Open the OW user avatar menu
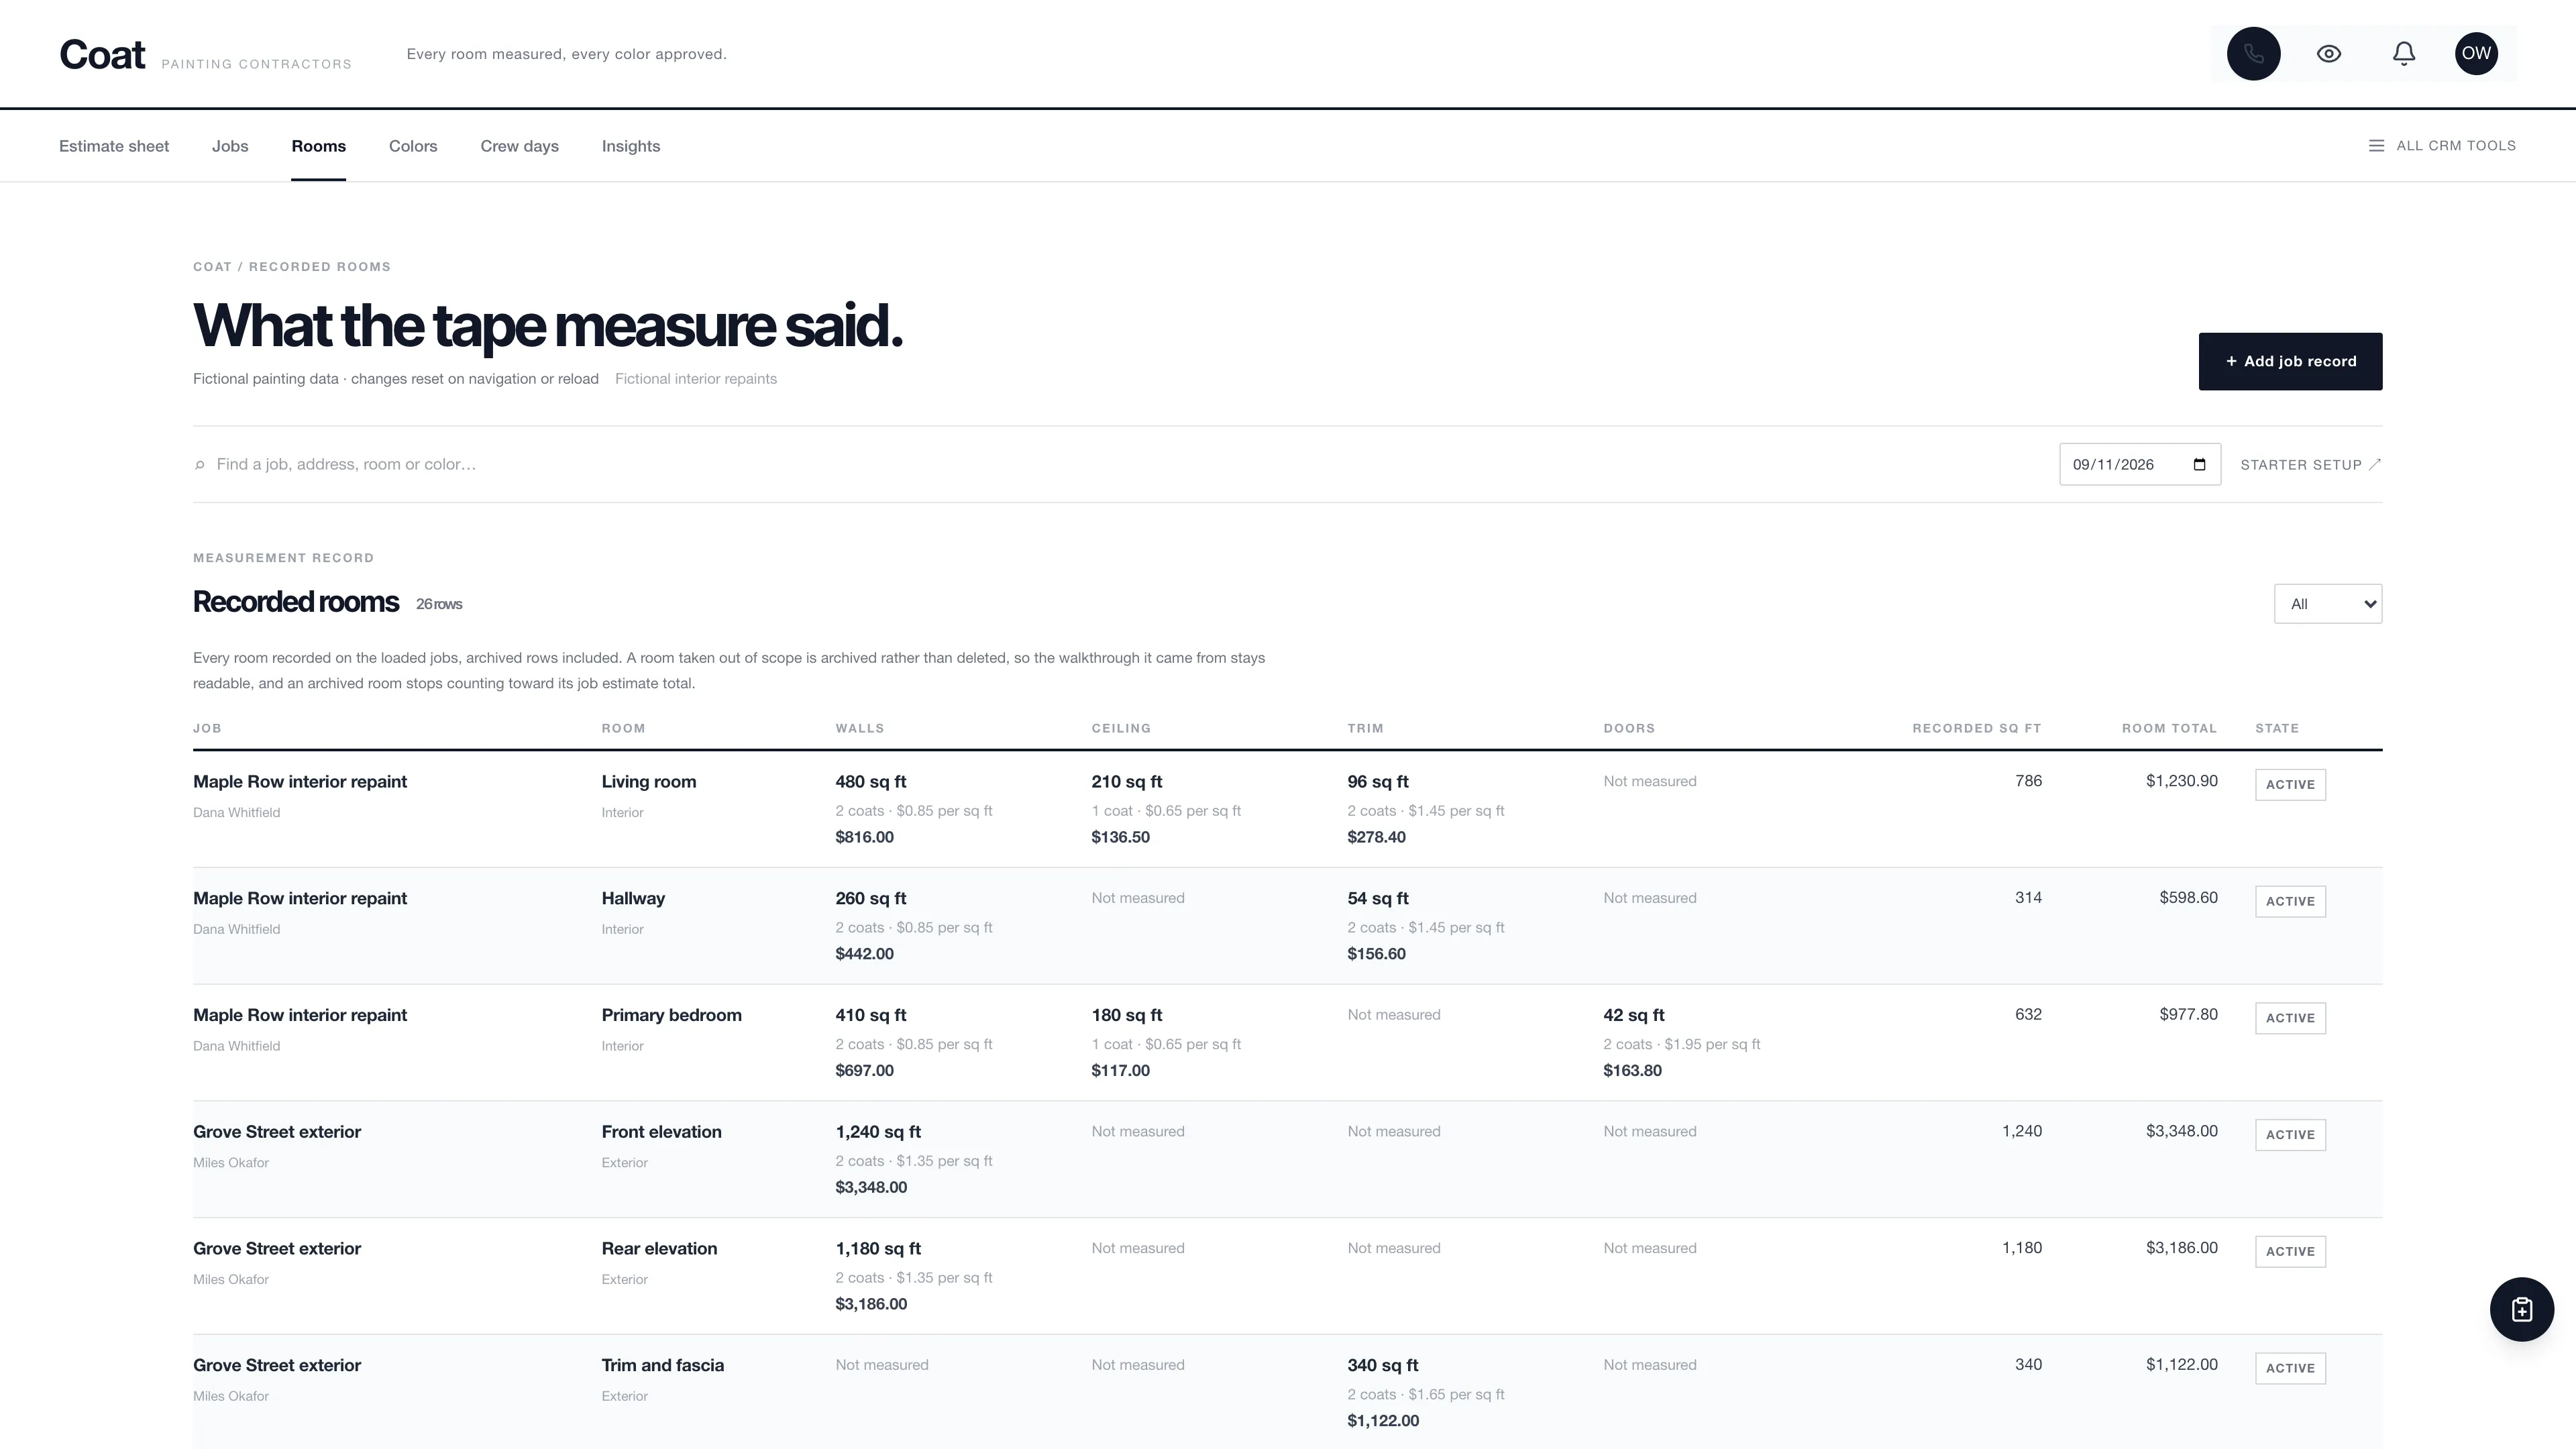 (x=2476, y=54)
